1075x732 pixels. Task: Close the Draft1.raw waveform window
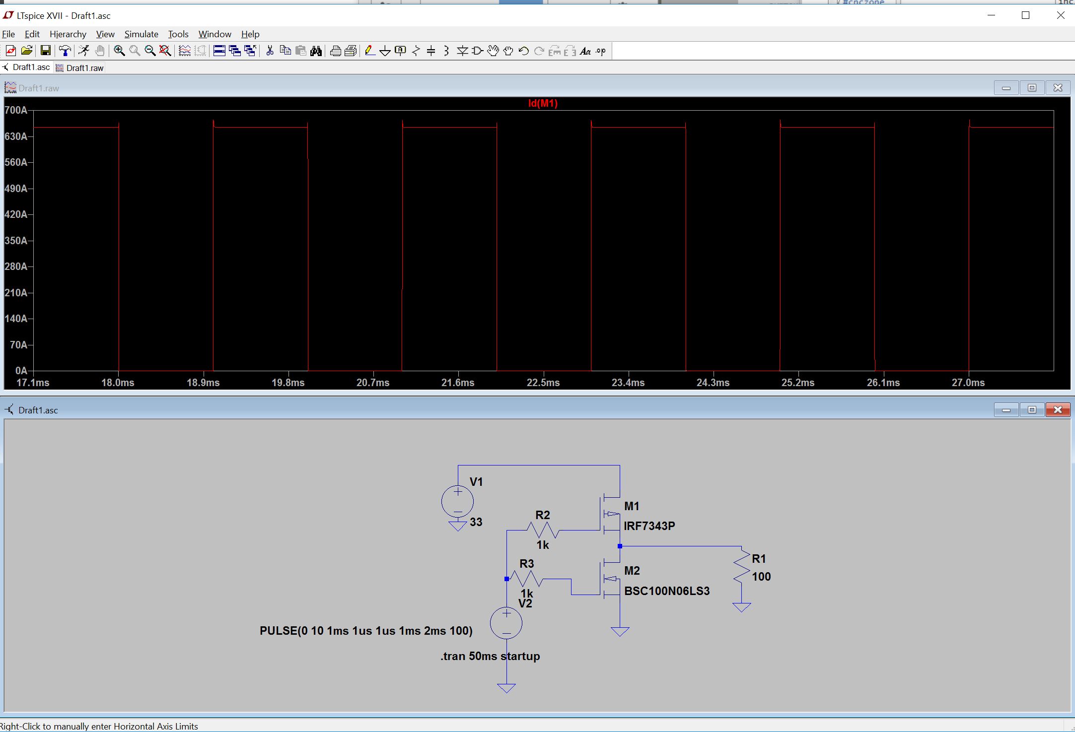coord(1058,88)
